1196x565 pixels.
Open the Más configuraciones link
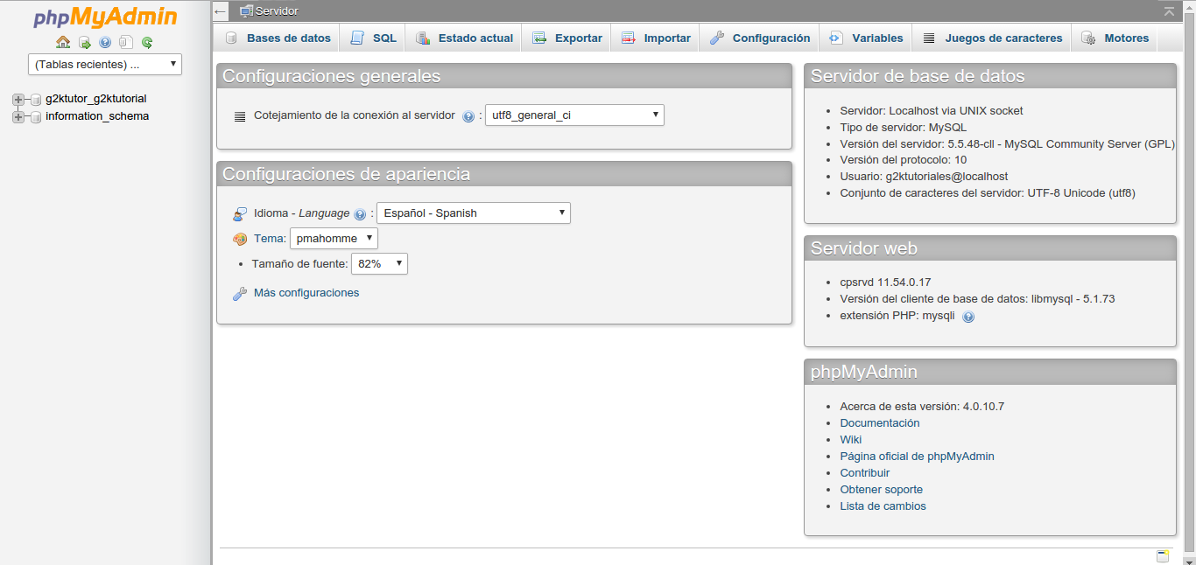click(x=306, y=293)
